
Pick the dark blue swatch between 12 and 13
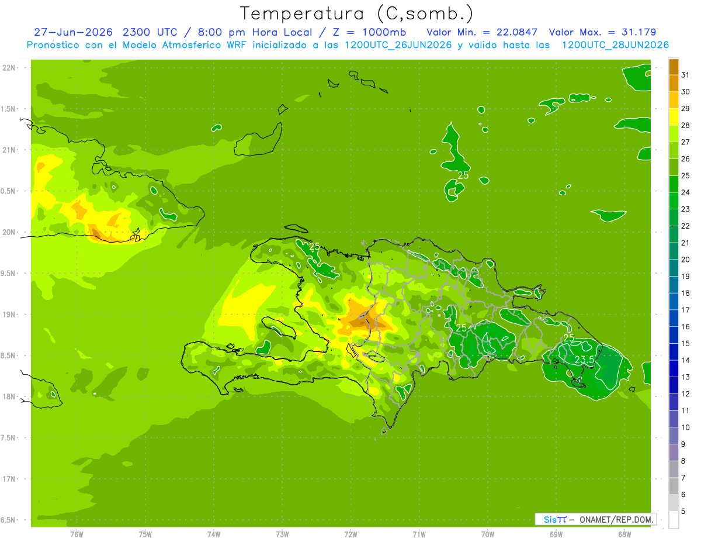click(x=674, y=385)
